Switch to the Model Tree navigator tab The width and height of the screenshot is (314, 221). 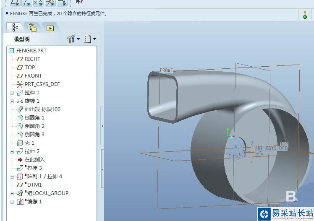pyautogui.click(x=15, y=27)
